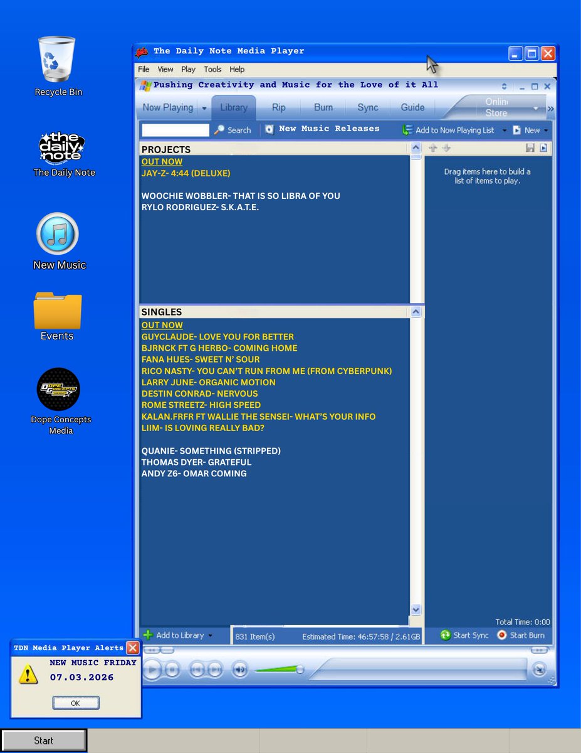Select THOMAS DYER- GRATEFUL single

pos(196,462)
